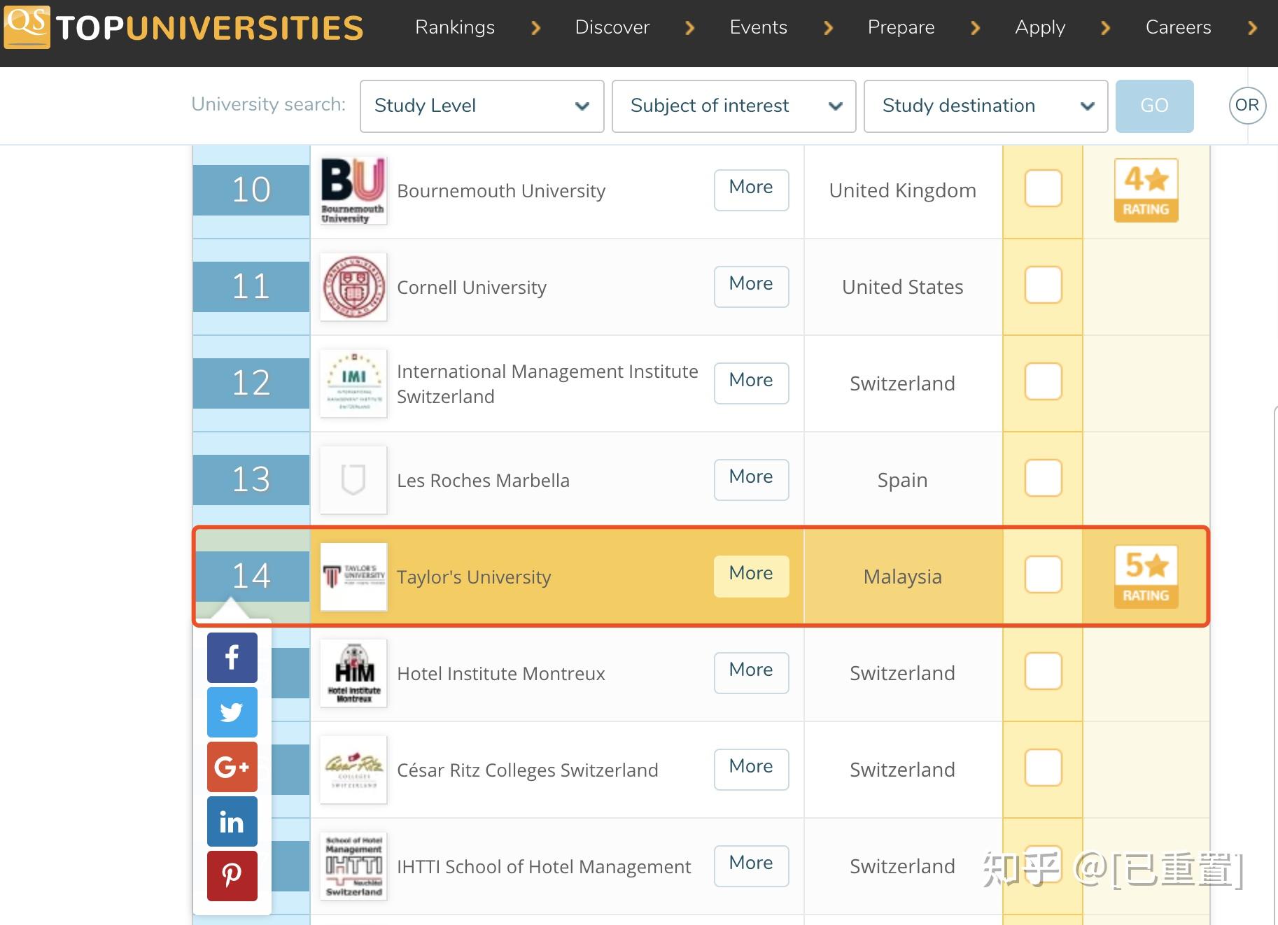Select rank number 14 cell
This screenshot has height=925, width=1278.
(x=251, y=577)
